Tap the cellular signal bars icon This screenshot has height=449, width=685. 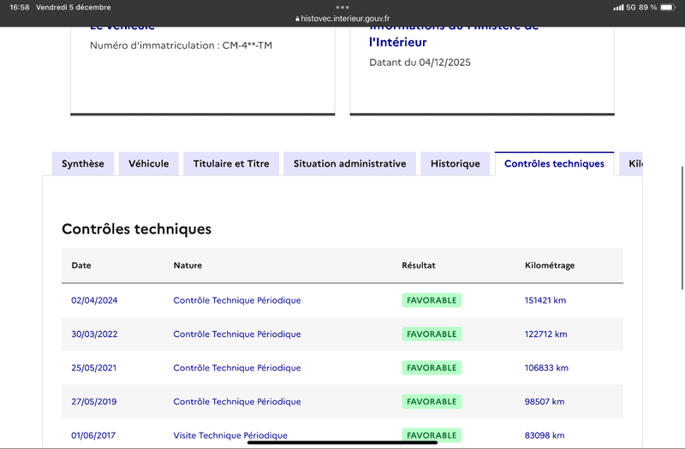pyautogui.click(x=618, y=7)
